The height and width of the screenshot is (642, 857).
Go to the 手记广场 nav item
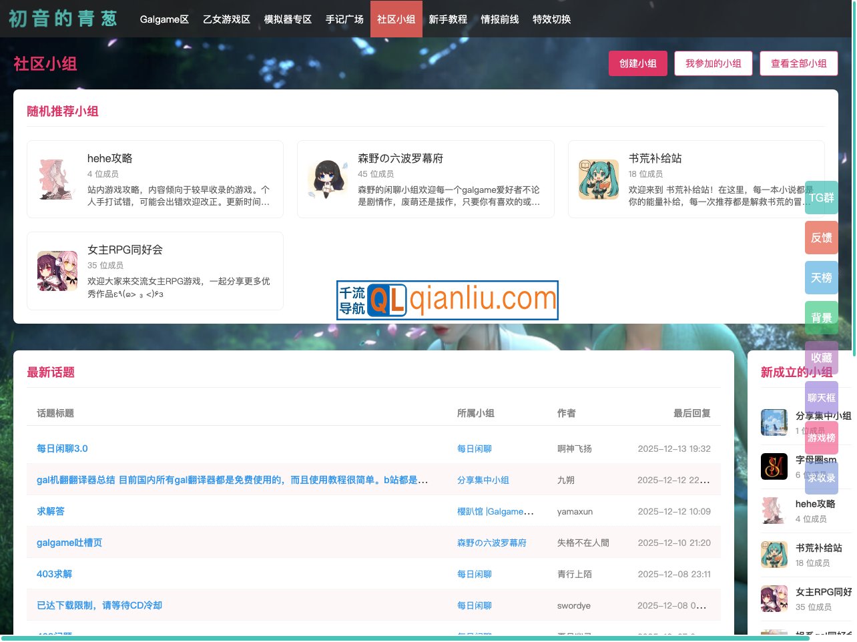[344, 19]
